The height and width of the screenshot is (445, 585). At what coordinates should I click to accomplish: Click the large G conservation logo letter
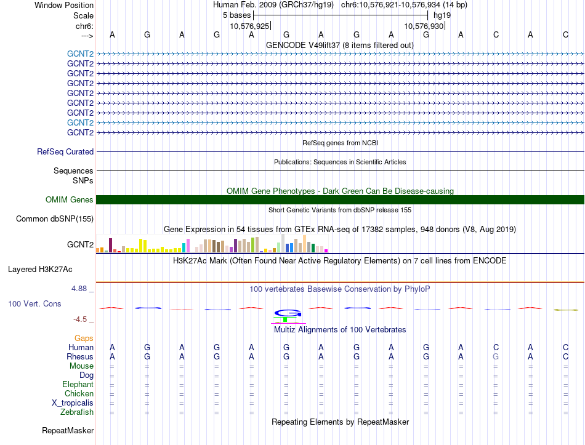pos(288,313)
